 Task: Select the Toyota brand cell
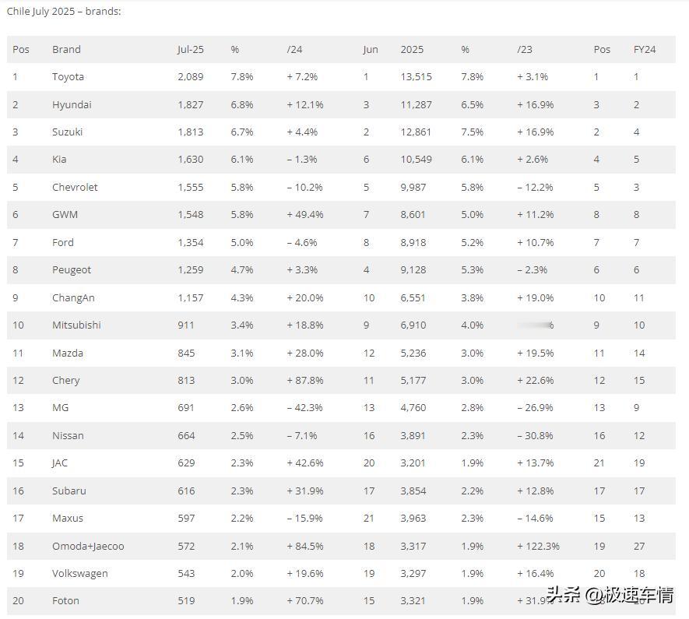(68, 77)
